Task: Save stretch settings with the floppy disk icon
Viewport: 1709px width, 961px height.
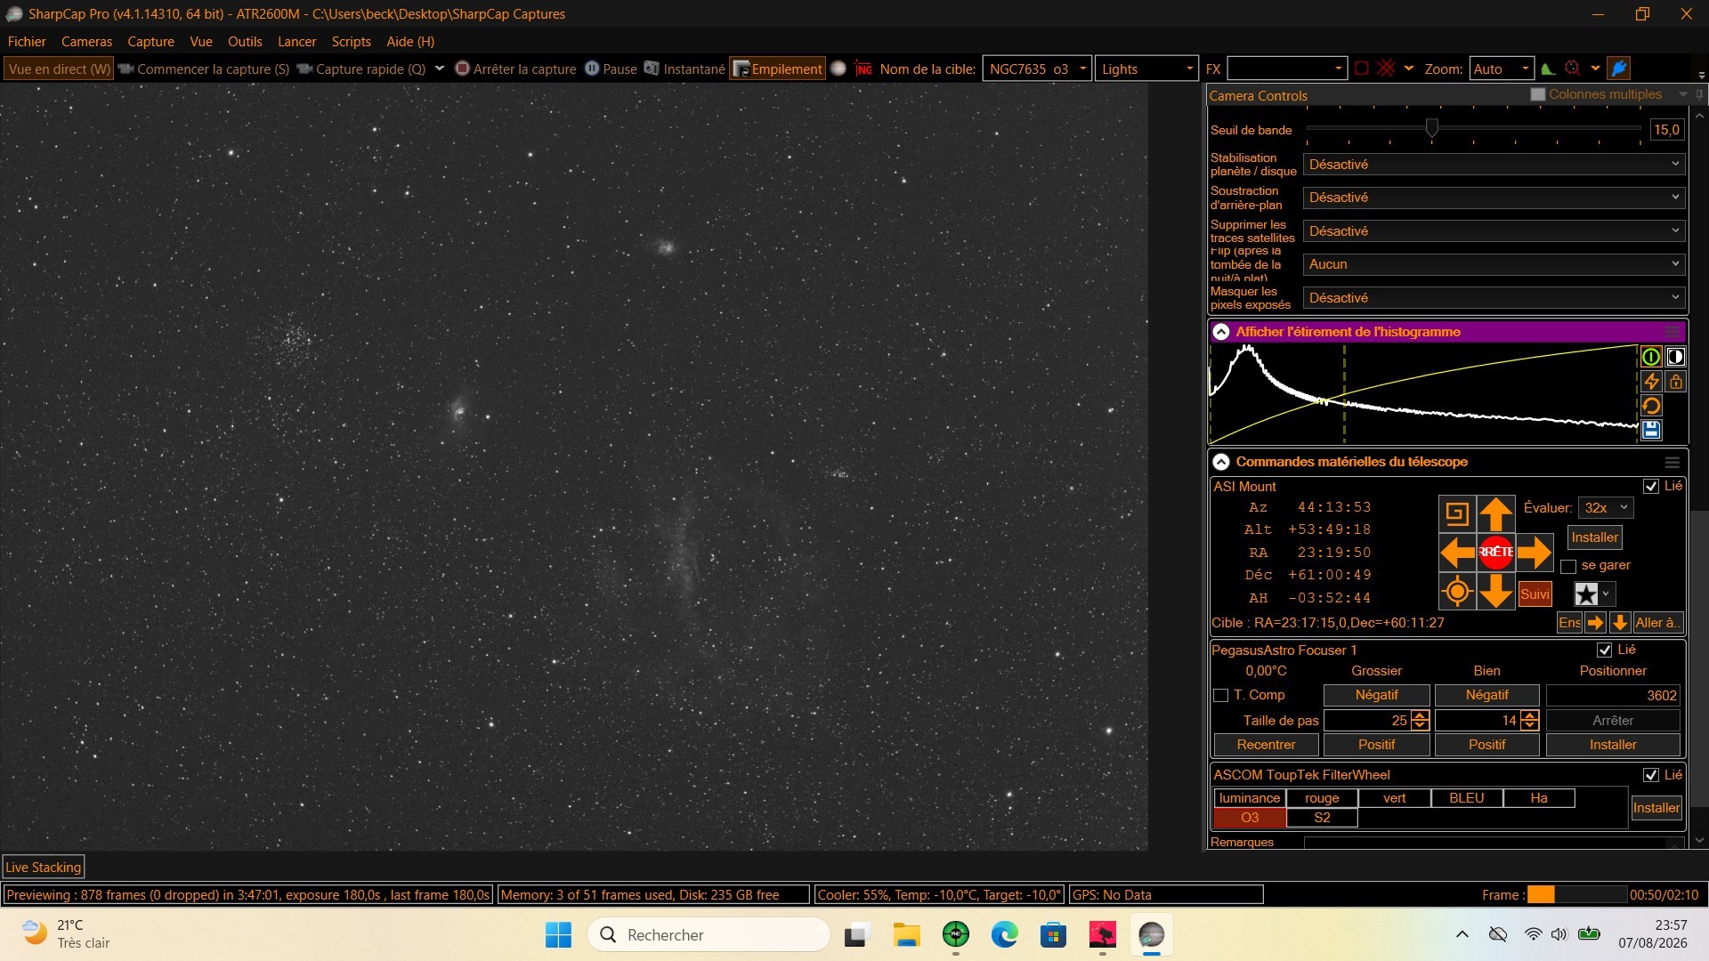Action: [x=1651, y=431]
